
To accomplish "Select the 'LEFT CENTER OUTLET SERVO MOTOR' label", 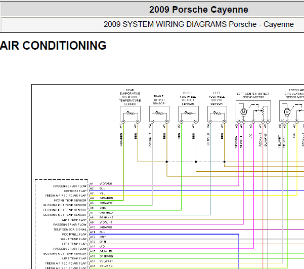I will [253, 95].
